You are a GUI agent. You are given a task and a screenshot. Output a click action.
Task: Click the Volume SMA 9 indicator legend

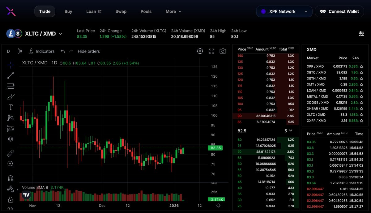tap(43, 187)
